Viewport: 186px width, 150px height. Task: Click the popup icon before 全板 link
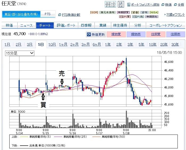point(175,5)
